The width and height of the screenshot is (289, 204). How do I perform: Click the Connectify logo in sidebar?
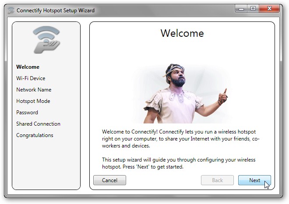[46, 40]
